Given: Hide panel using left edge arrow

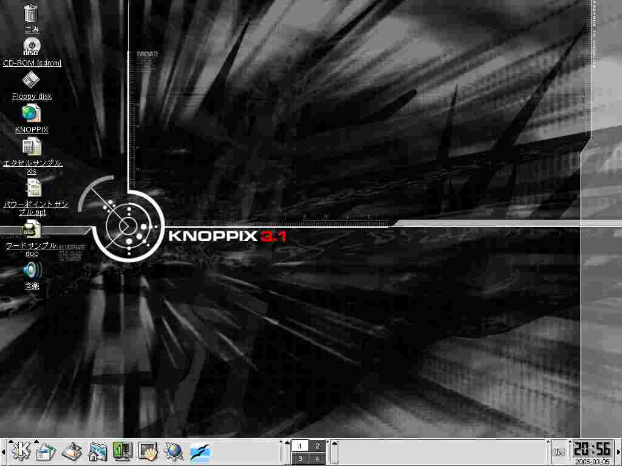Looking at the screenshot, I should (2, 452).
